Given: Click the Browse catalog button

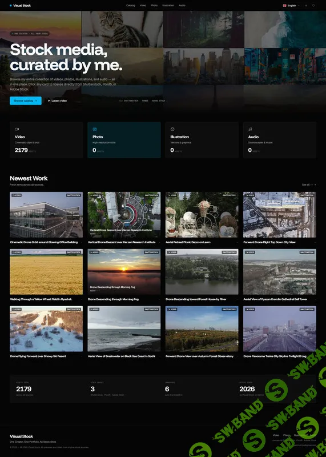Looking at the screenshot, I should pos(26,101).
